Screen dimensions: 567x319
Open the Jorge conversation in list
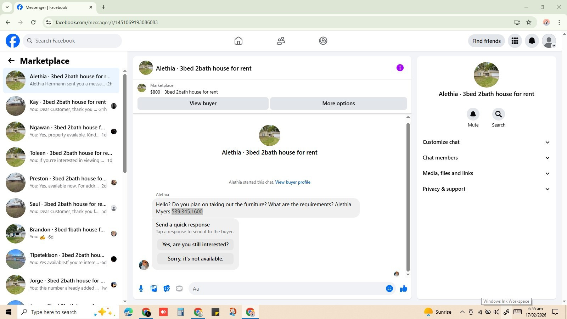click(61, 285)
